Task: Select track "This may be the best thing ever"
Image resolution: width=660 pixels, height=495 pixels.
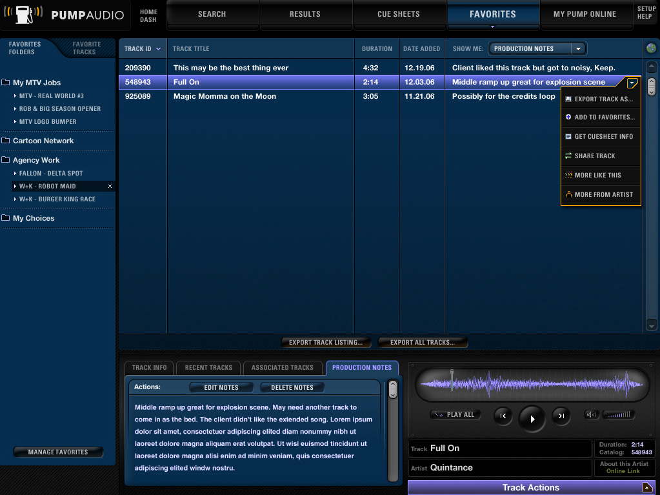Action: [231, 68]
